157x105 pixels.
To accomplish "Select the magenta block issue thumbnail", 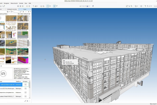I will point(23,60).
